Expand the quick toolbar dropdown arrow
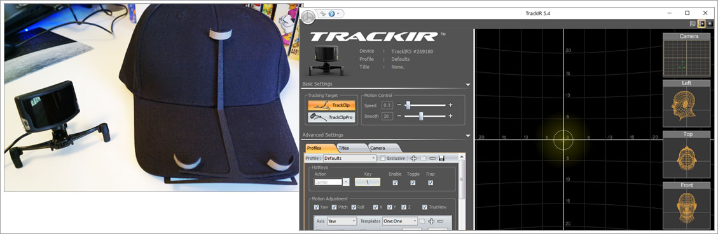718x234 pixels. click(x=338, y=14)
